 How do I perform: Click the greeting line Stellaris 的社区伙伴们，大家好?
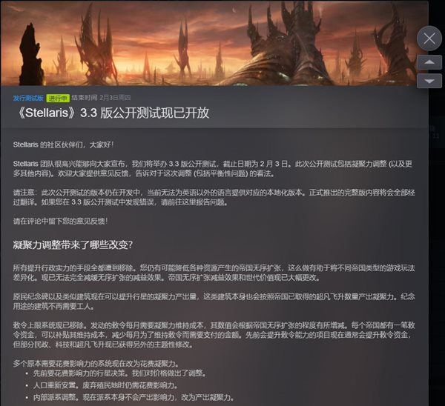point(63,144)
